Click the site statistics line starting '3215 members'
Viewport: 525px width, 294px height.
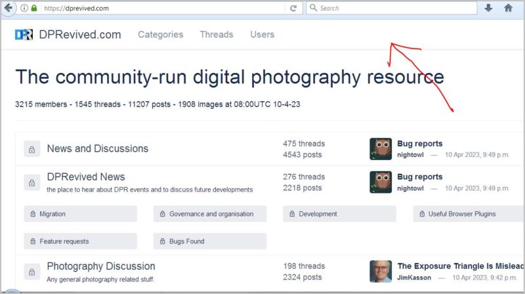pos(157,104)
